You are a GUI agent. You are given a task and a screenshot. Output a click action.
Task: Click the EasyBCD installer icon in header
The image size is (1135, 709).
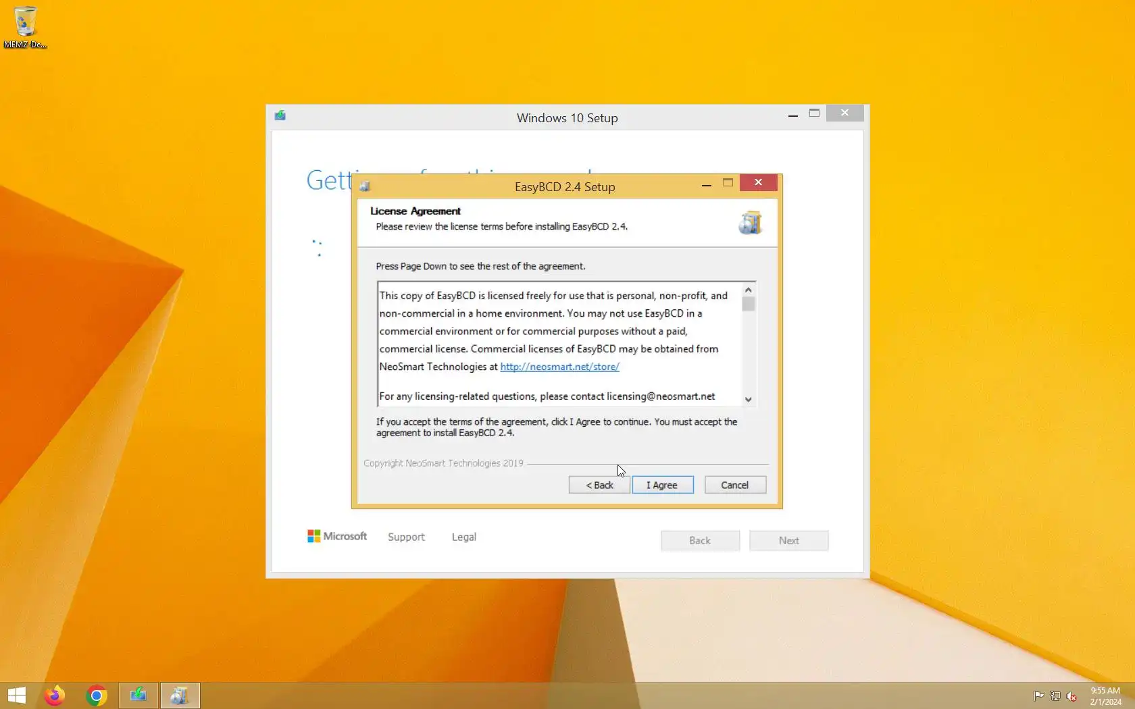tap(750, 223)
